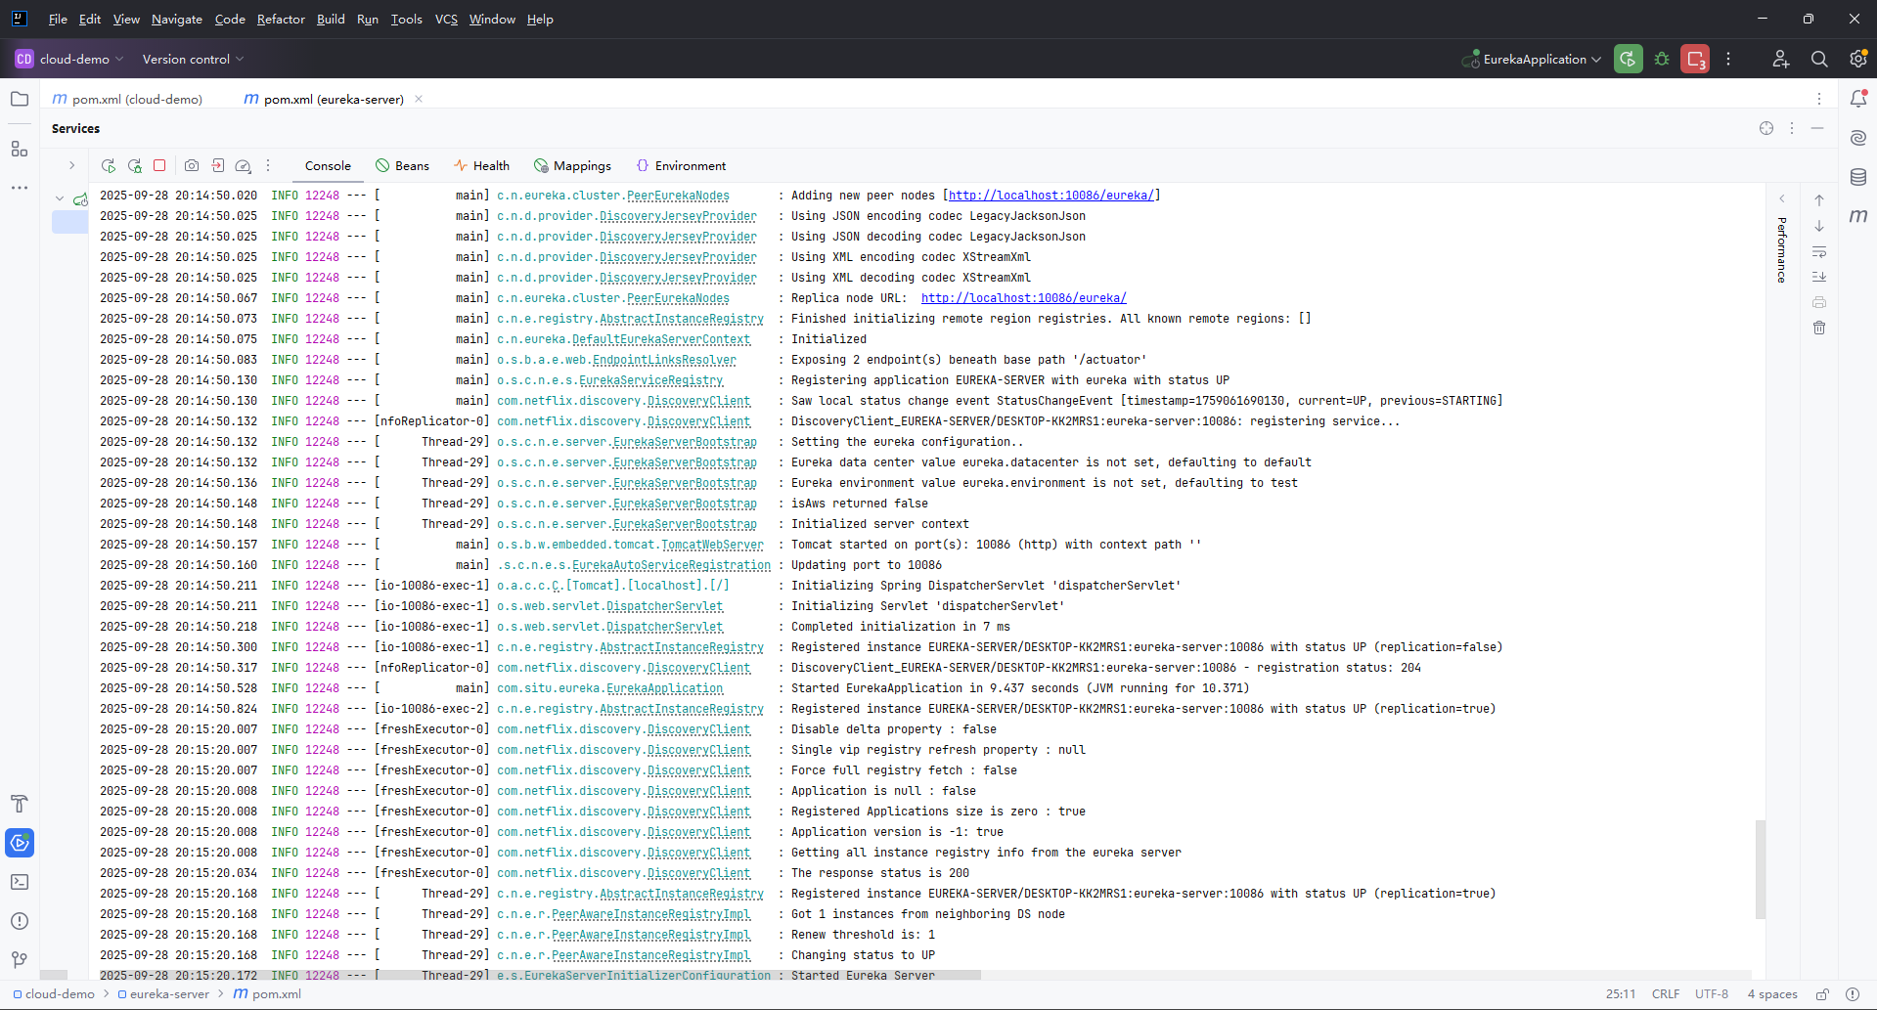The image size is (1877, 1010).
Task: Take a thread dump with camera icon
Action: [192, 166]
